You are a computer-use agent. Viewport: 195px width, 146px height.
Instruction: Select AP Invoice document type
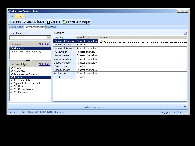click(30, 77)
